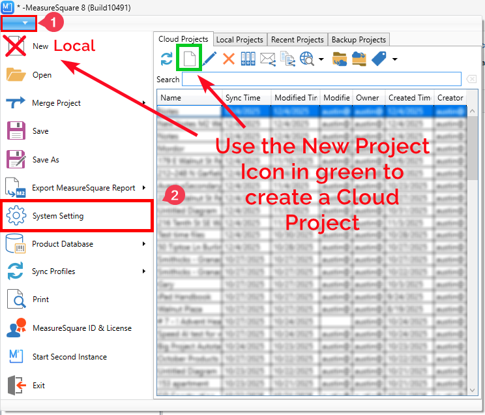Click the copy documents share icon
The image size is (485, 415).
pyautogui.click(x=287, y=59)
